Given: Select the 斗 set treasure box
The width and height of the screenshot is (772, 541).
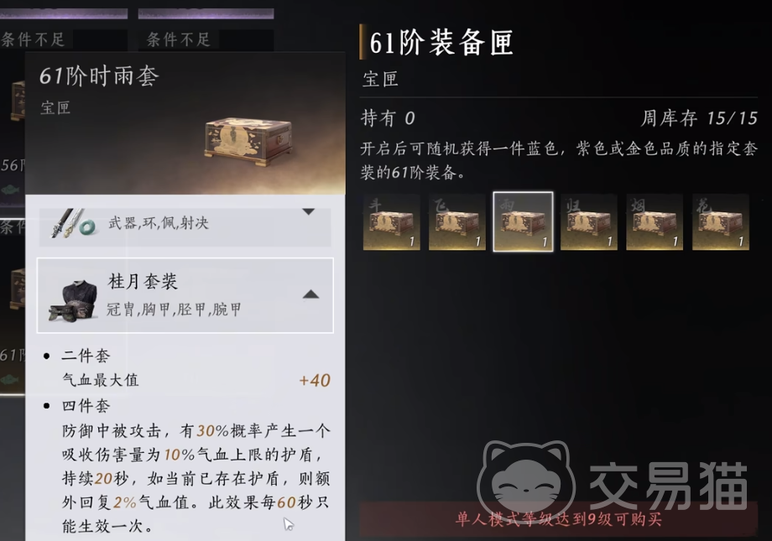Looking at the screenshot, I should (x=391, y=221).
